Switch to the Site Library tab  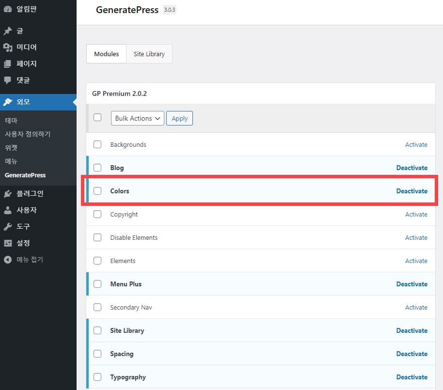[x=149, y=54]
